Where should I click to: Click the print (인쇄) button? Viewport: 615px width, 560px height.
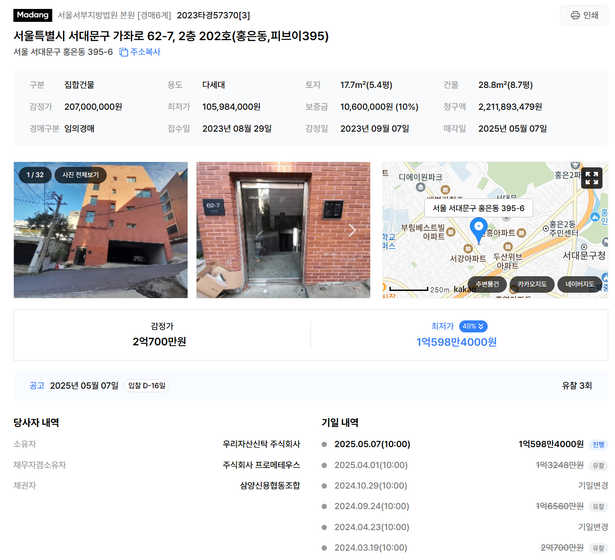coord(584,15)
